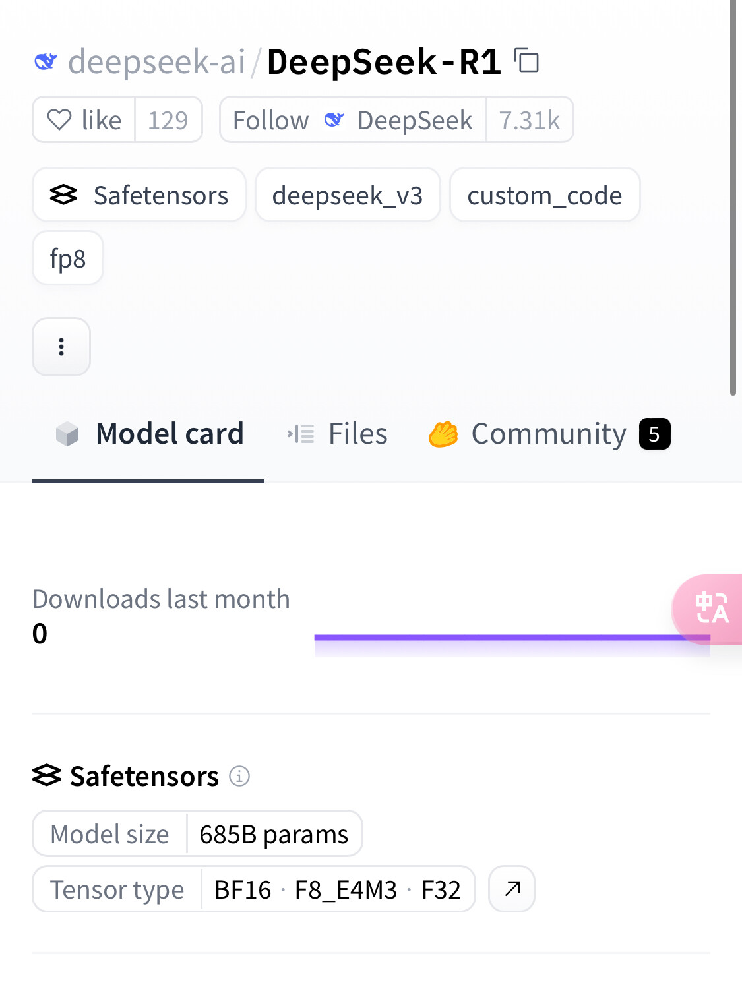Image resolution: width=742 pixels, height=987 pixels.
Task: Open the Safetensors info circle icon
Action: pyautogui.click(x=239, y=776)
